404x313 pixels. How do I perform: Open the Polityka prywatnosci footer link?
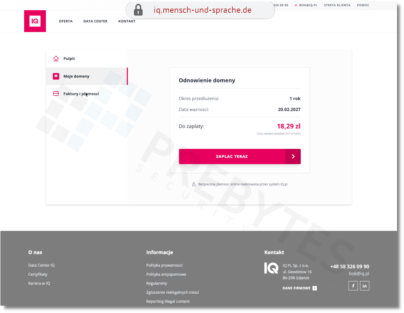tap(164, 265)
